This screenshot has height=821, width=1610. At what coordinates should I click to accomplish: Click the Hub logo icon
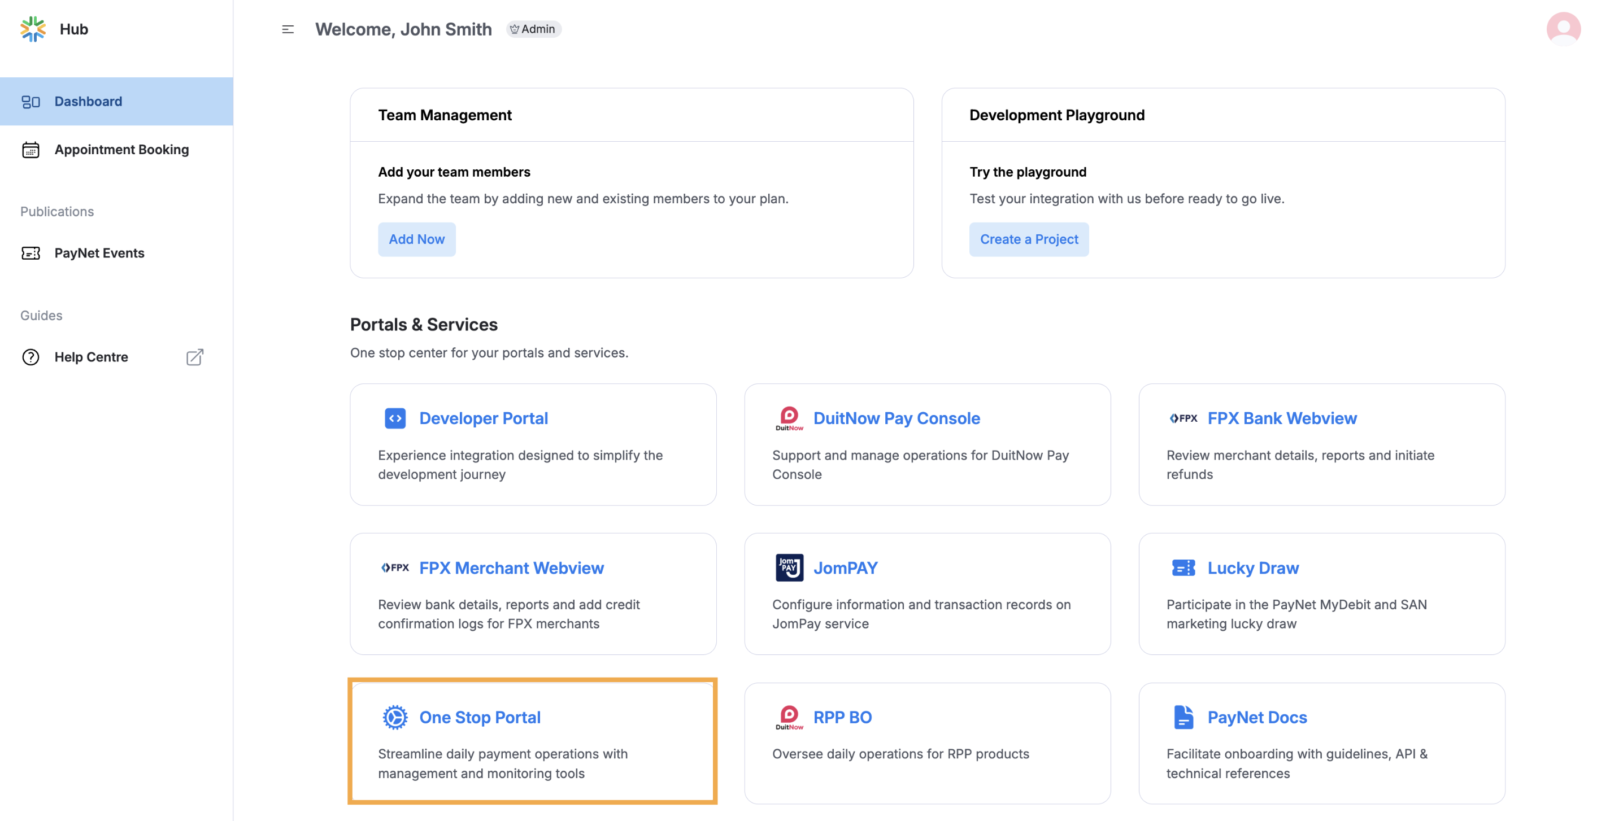(x=33, y=28)
